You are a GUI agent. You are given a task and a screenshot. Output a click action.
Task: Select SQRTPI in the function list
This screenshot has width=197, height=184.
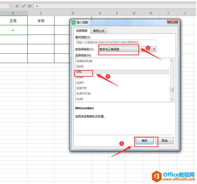[122, 88]
